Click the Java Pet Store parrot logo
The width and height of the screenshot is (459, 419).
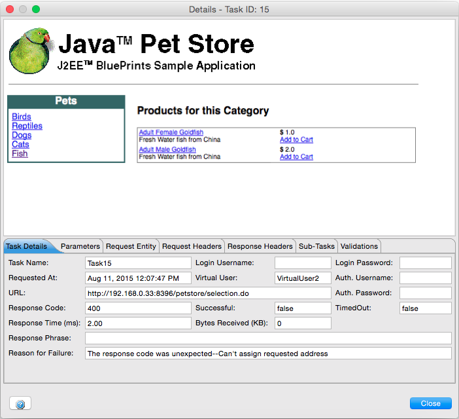click(31, 50)
